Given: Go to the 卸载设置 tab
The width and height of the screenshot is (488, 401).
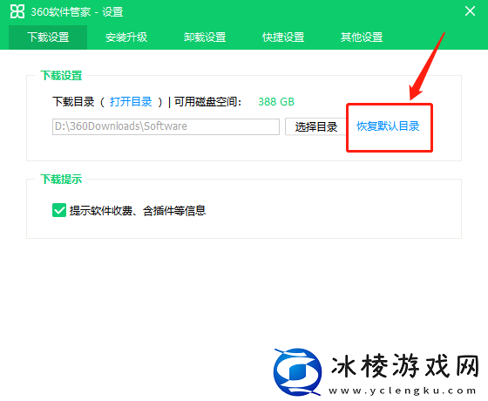Looking at the screenshot, I should click(205, 37).
